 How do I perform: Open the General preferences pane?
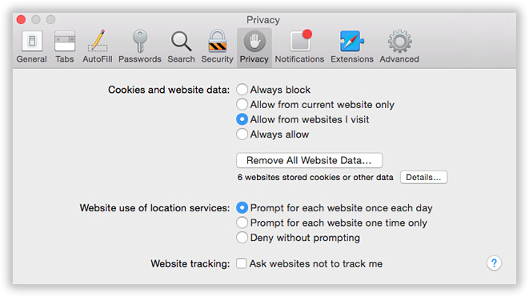(x=32, y=46)
